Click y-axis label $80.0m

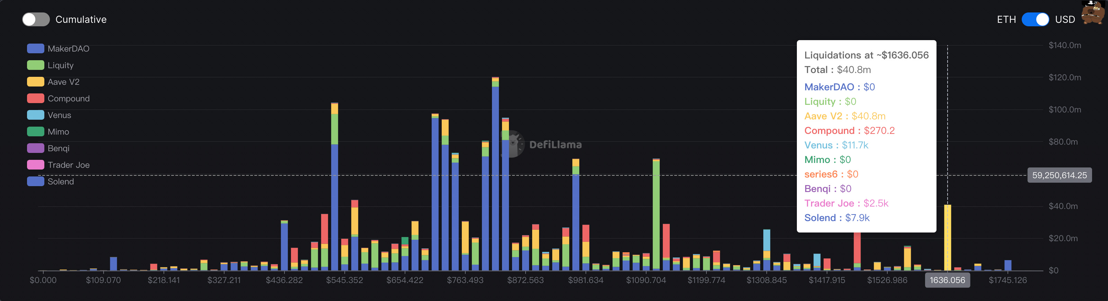[x=1063, y=142]
